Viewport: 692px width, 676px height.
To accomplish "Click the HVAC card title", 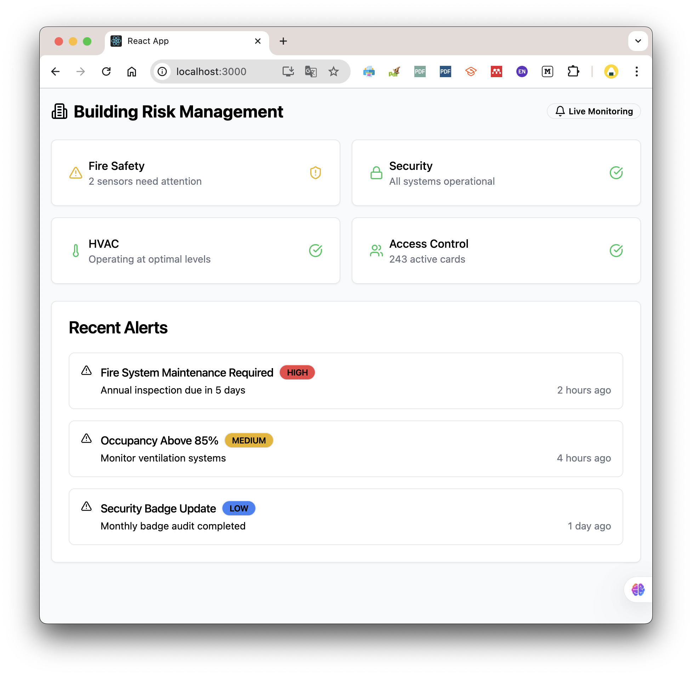I will 103,244.
